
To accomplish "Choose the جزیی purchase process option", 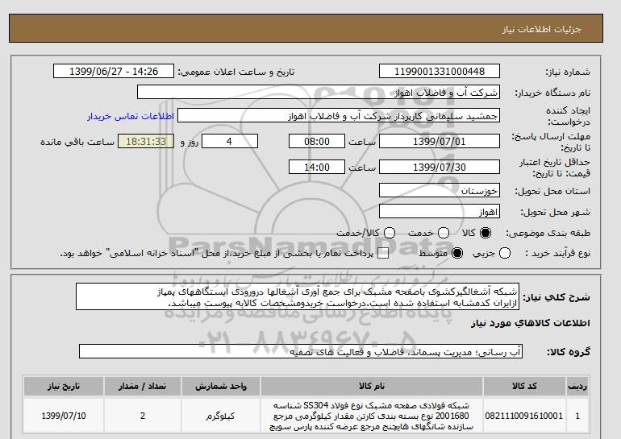I will point(505,253).
